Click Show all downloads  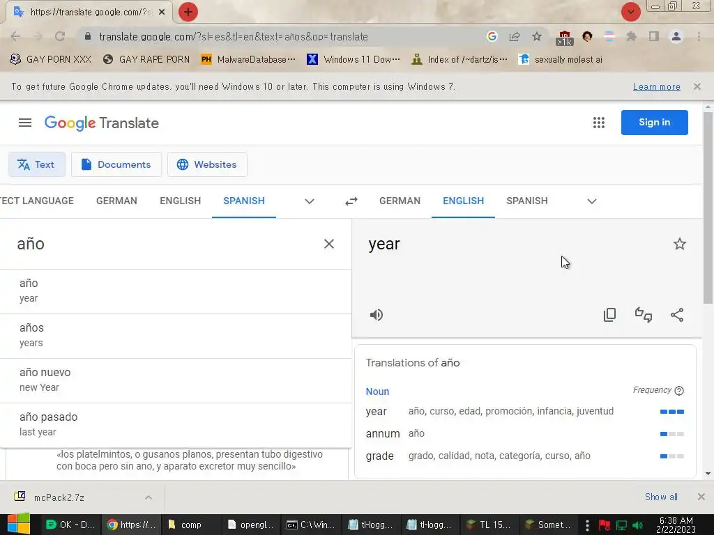point(661,497)
